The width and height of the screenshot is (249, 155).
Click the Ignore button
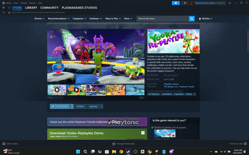[x=94, y=106]
